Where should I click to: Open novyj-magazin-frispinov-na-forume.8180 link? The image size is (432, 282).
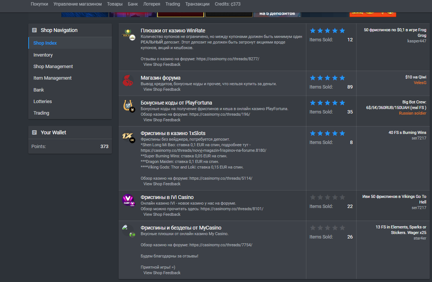click(203, 151)
